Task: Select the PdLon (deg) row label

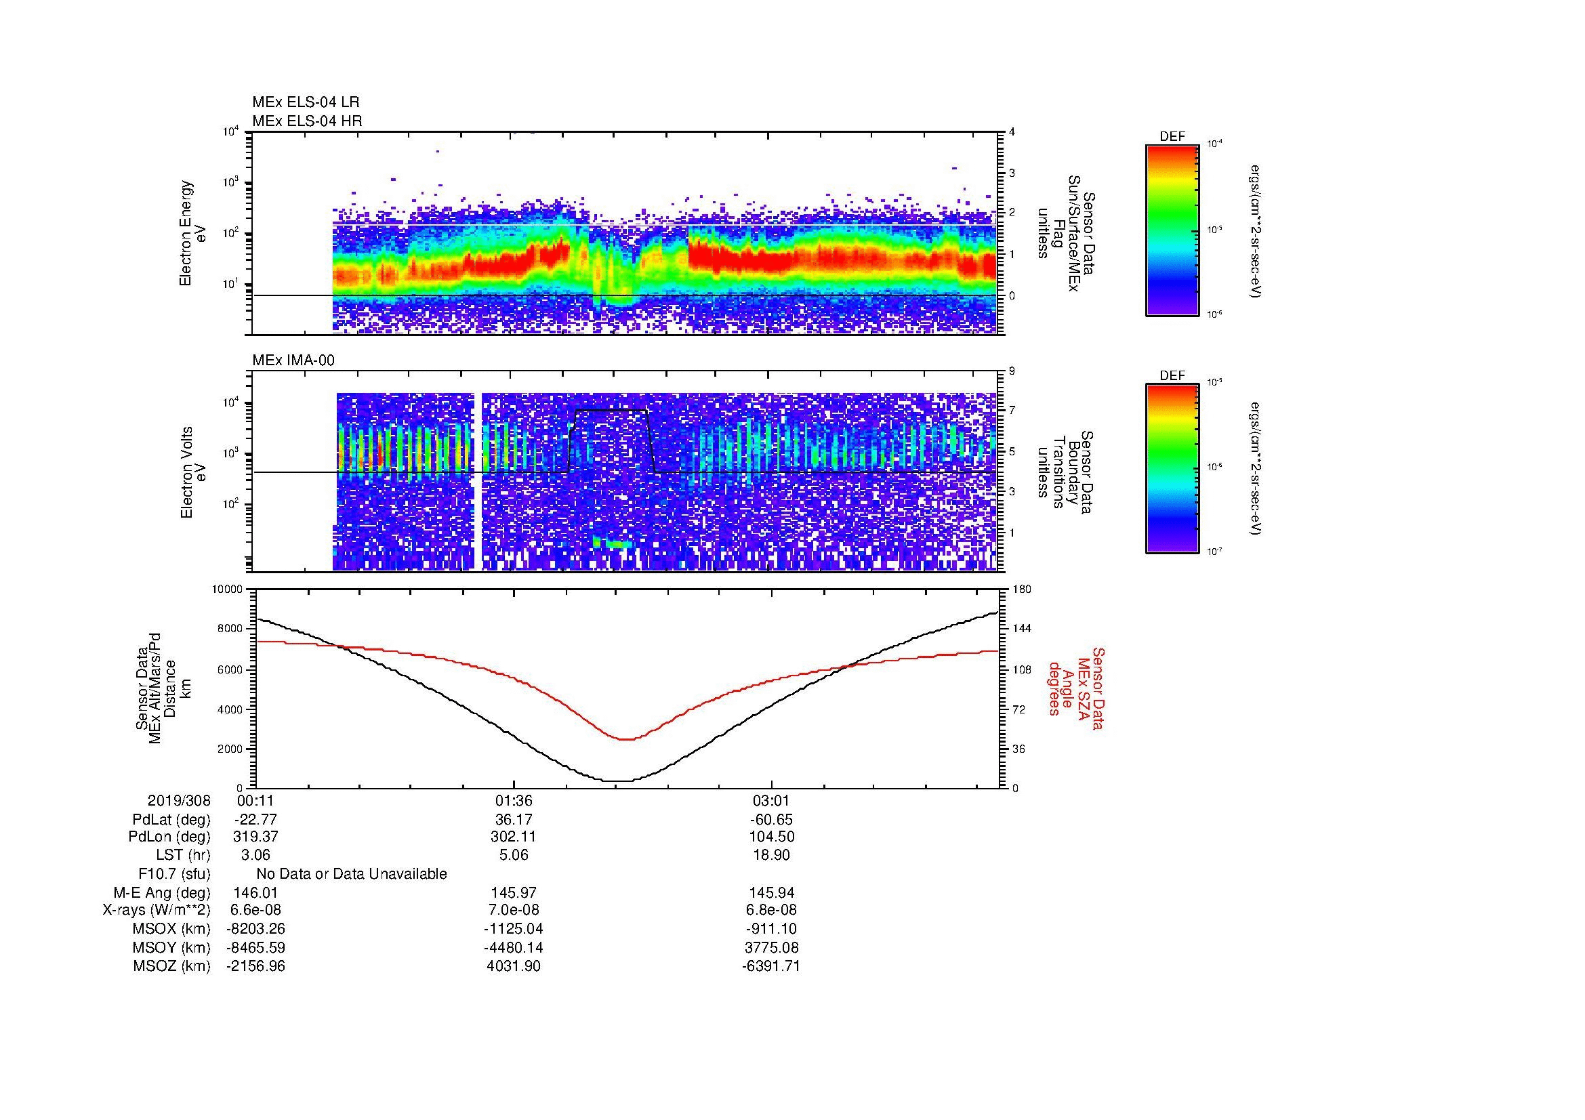Action: [169, 837]
